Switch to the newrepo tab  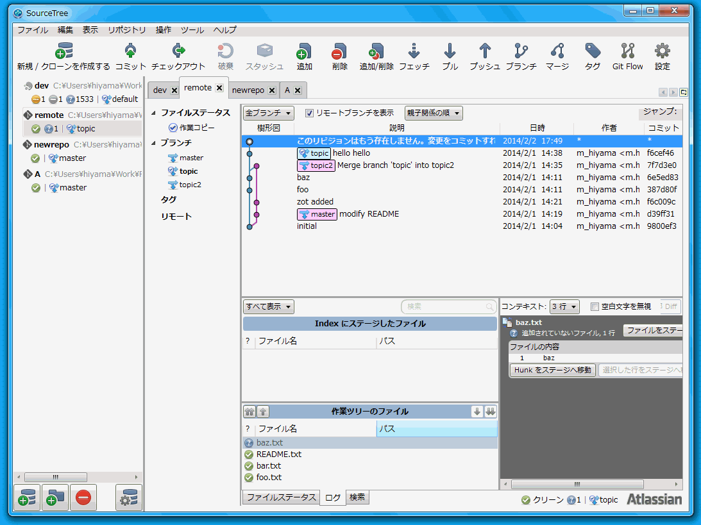(248, 90)
